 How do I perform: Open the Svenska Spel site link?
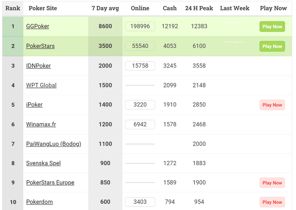44,163
